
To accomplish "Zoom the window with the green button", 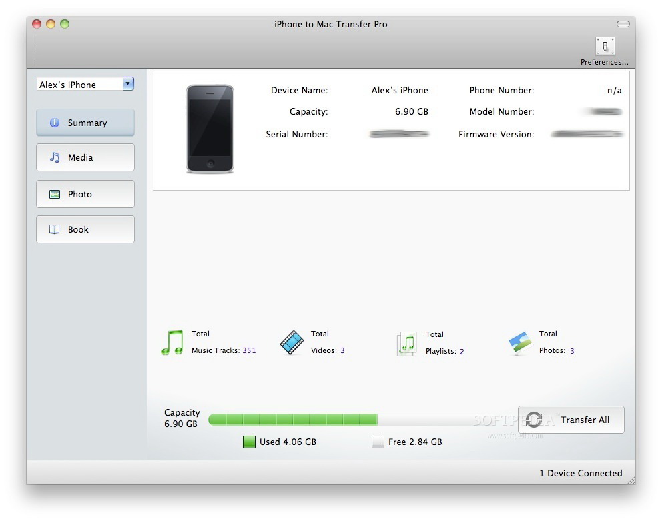I will click(x=65, y=24).
